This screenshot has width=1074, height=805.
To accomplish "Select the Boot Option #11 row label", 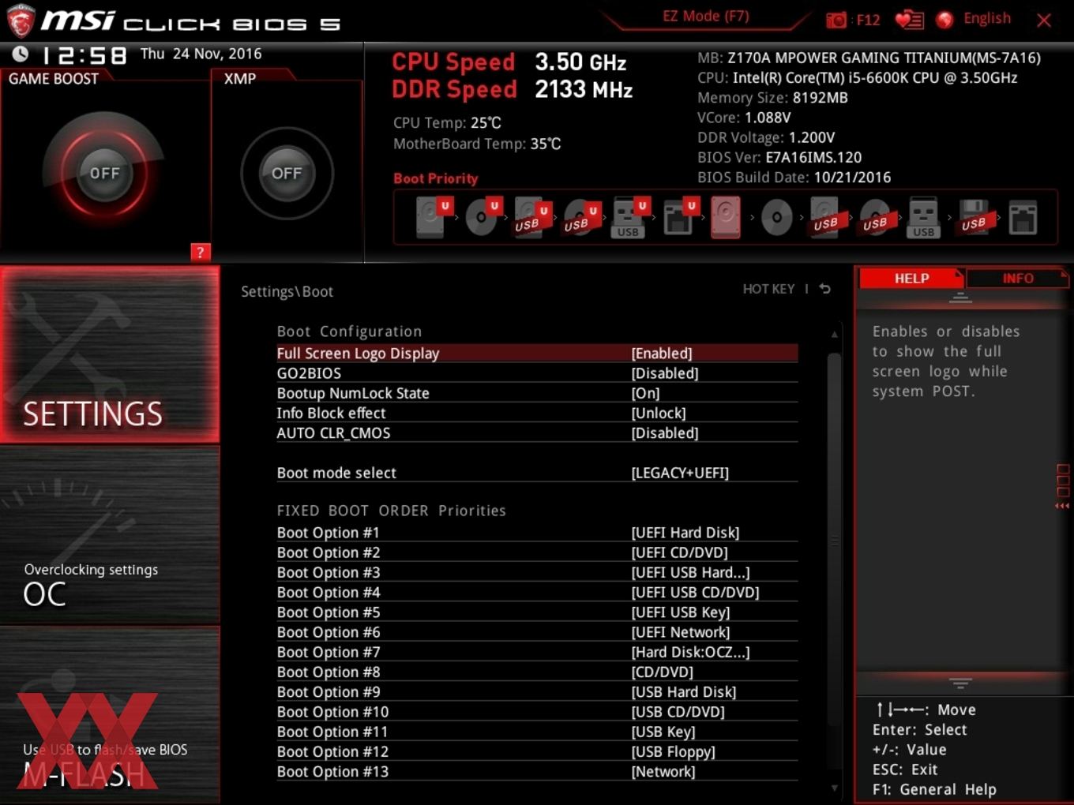I will click(x=332, y=732).
